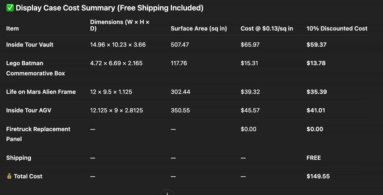Click the green checkmark emoji in title
The height and width of the screenshot is (195, 383).
(x=10, y=8)
